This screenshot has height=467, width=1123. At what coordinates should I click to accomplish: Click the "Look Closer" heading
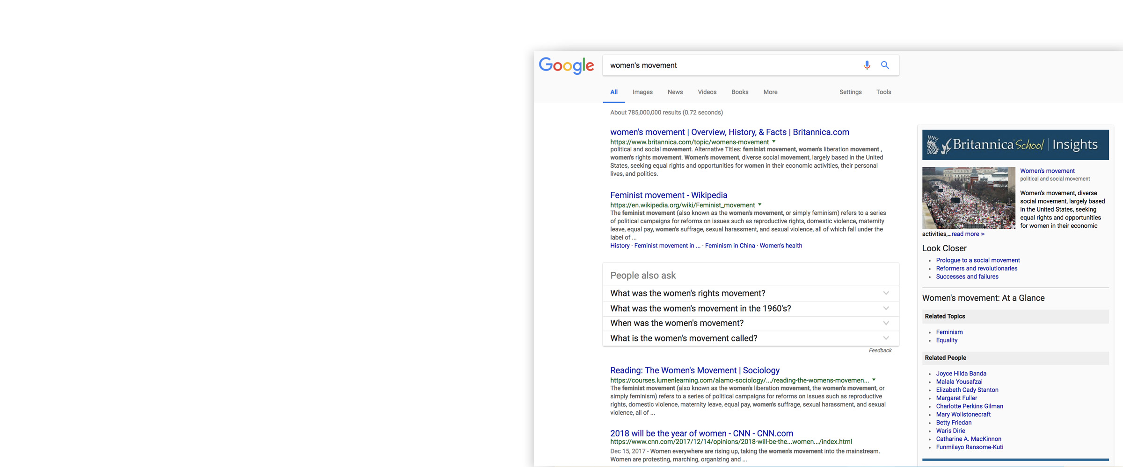point(944,248)
